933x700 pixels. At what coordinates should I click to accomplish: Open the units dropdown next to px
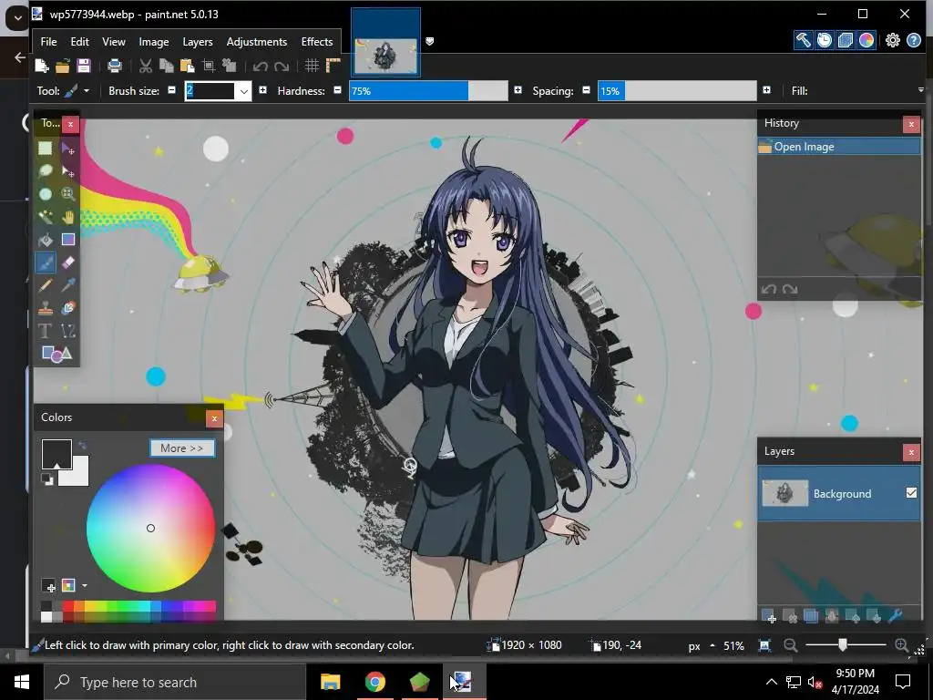pos(713,645)
